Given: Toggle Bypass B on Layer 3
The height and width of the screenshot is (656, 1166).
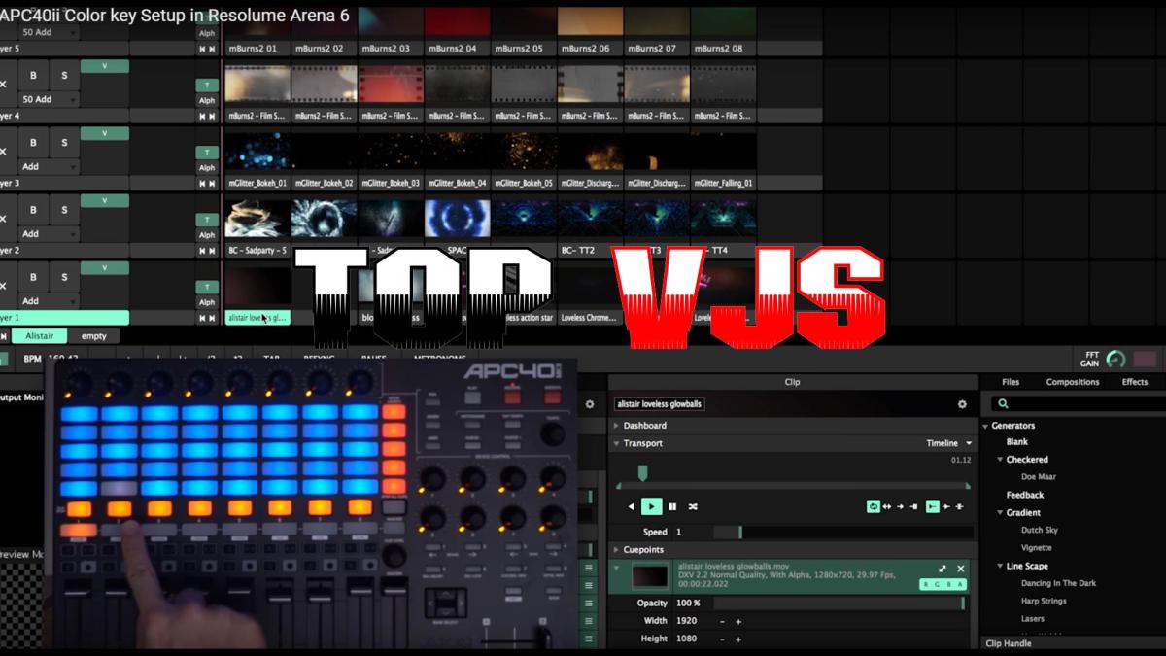Looking at the screenshot, I should 33,142.
